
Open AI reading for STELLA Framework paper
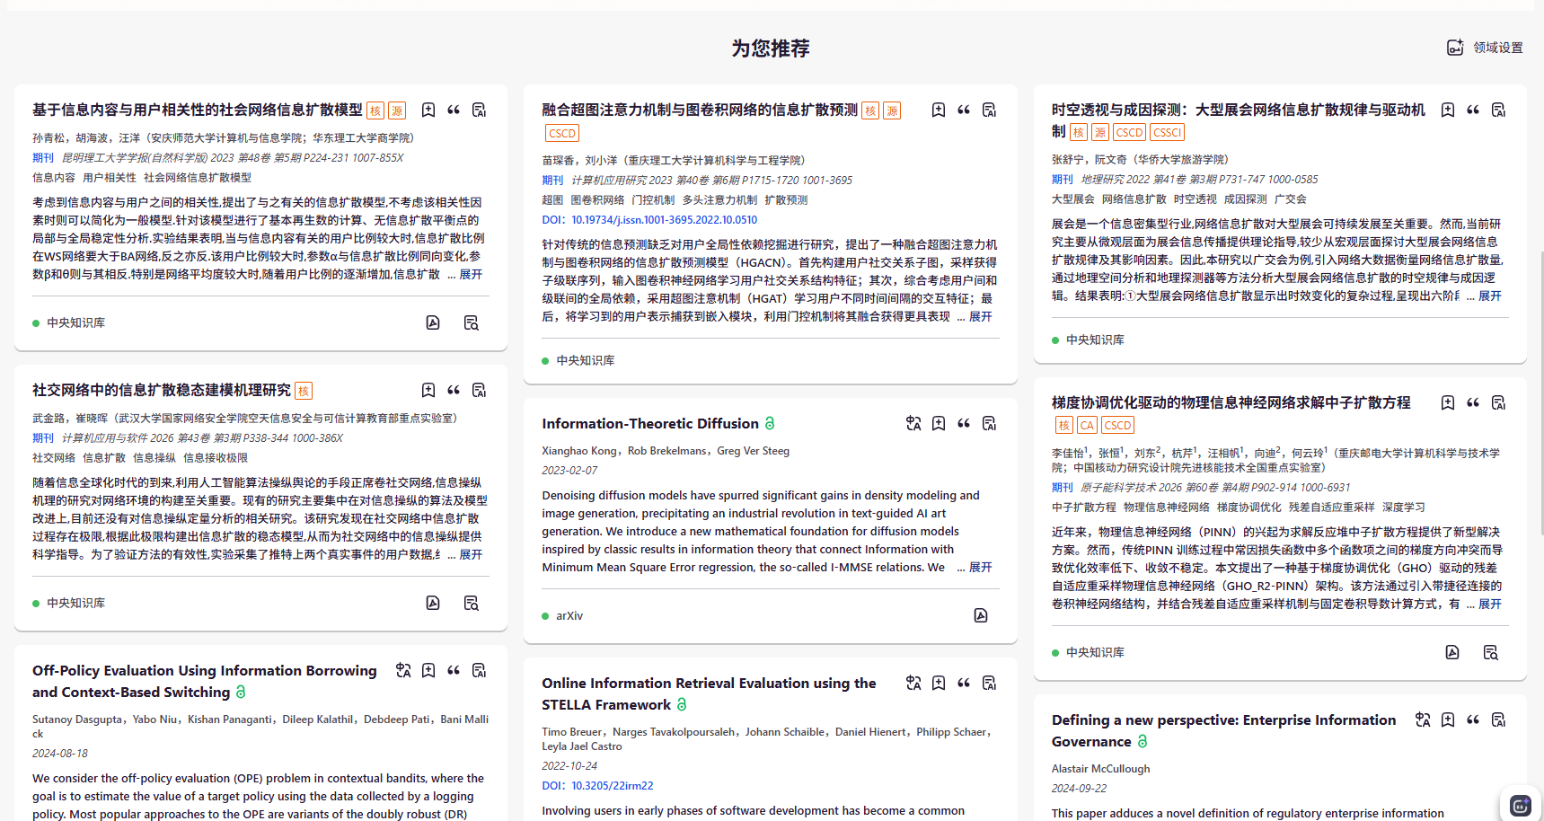pyautogui.click(x=989, y=683)
